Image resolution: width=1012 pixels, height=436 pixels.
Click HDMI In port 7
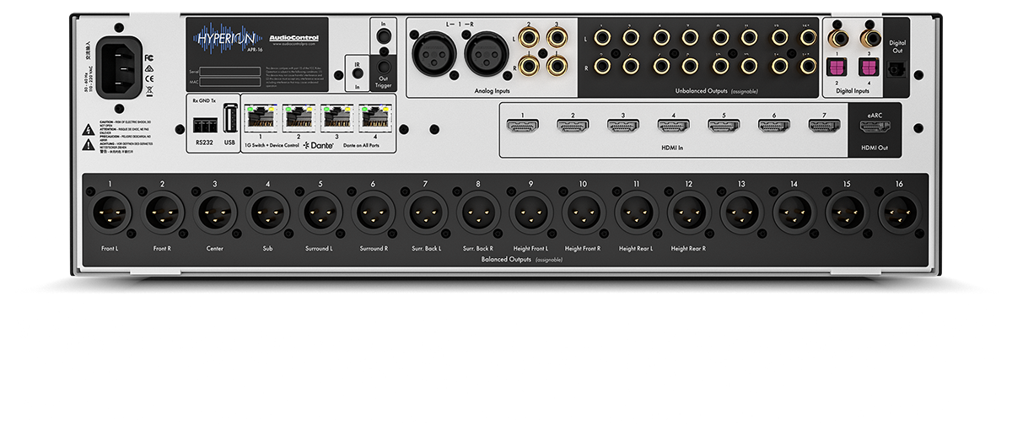coord(825,126)
